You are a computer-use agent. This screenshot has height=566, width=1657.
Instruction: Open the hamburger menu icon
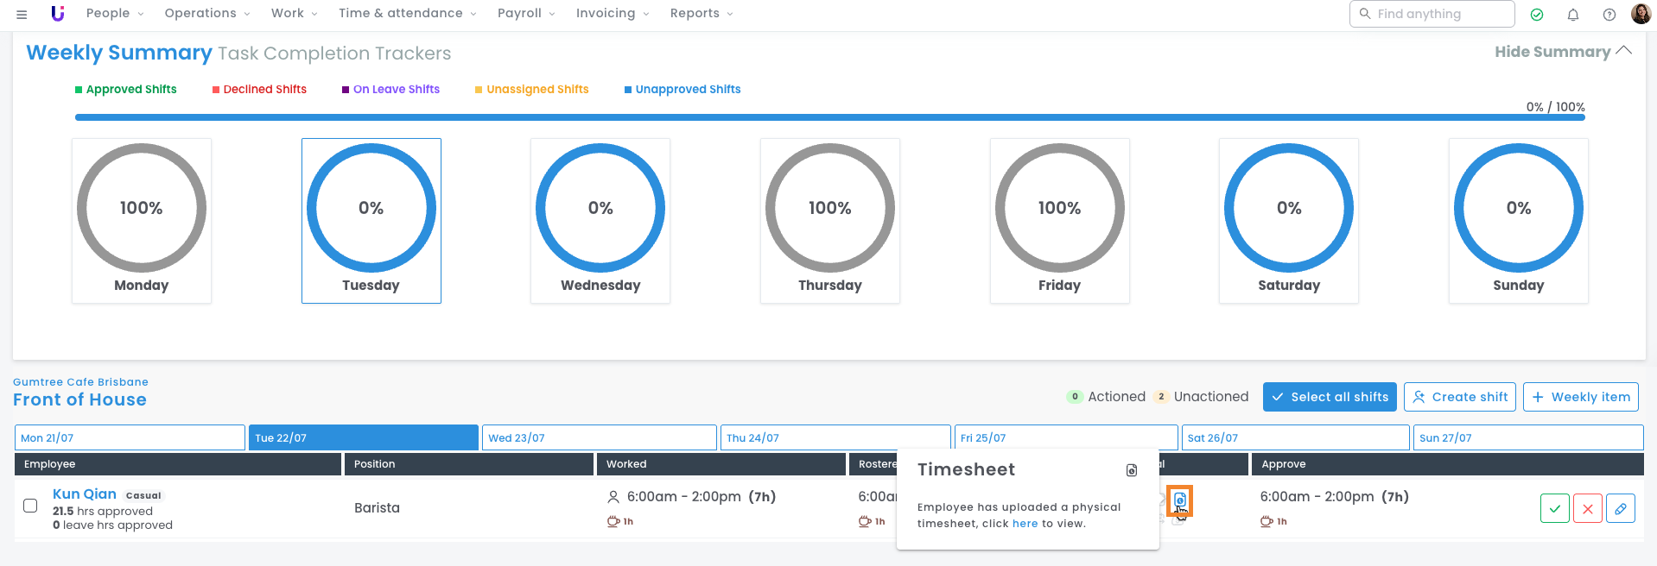pyautogui.click(x=22, y=14)
